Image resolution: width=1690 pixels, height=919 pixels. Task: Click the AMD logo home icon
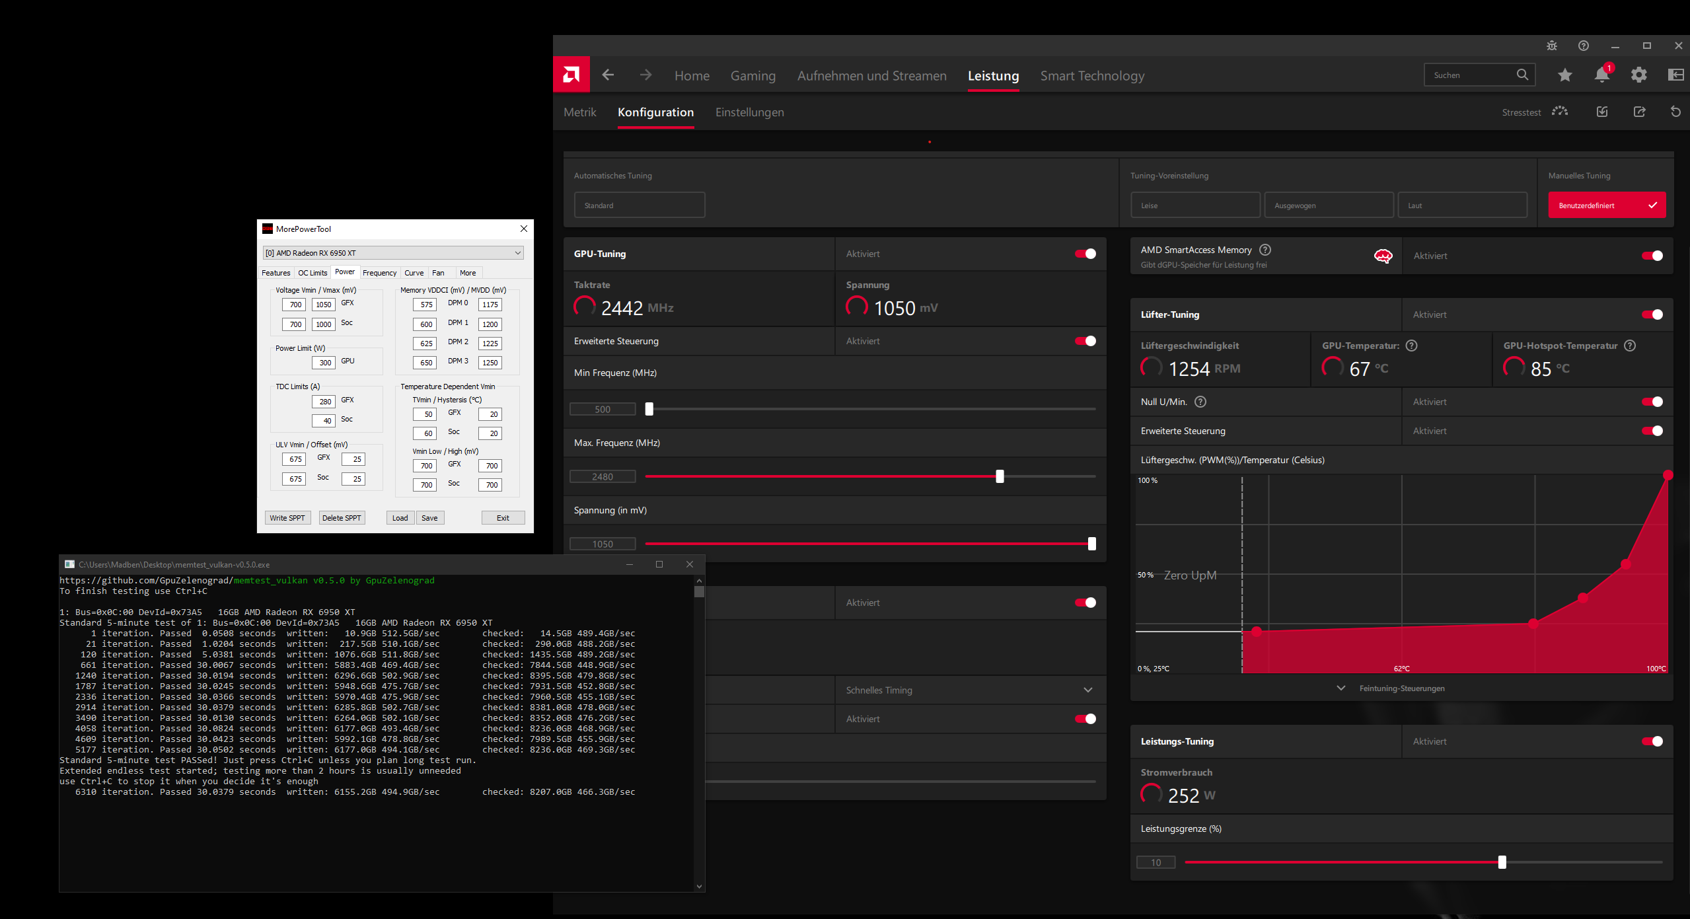tap(571, 75)
